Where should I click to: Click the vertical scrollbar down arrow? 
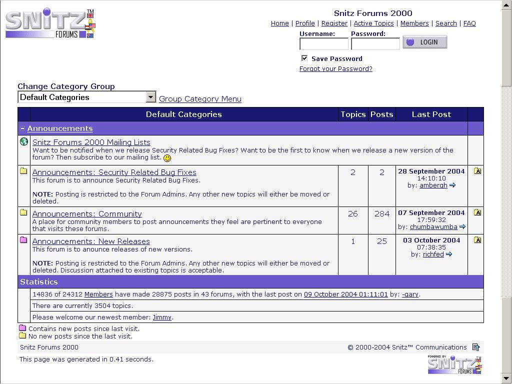[506, 378]
